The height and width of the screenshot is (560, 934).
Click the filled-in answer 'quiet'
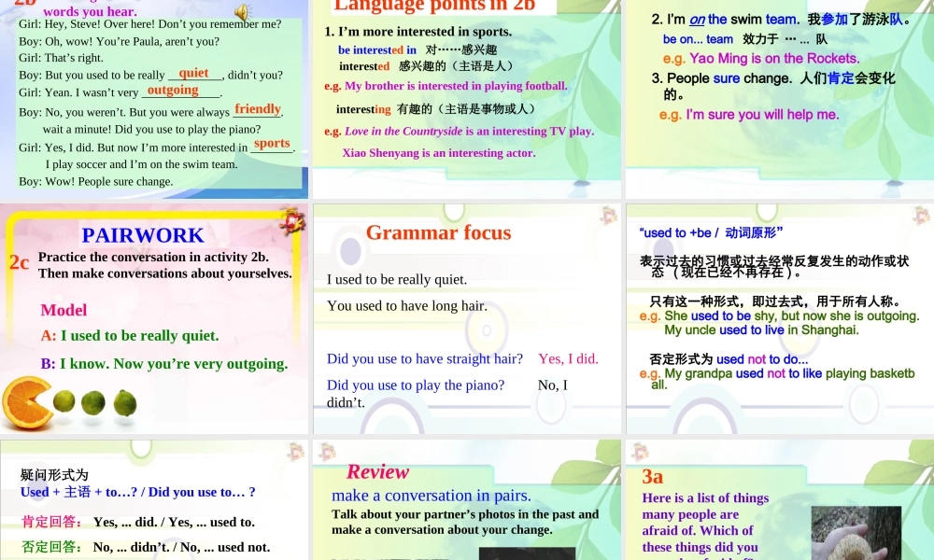193,73
